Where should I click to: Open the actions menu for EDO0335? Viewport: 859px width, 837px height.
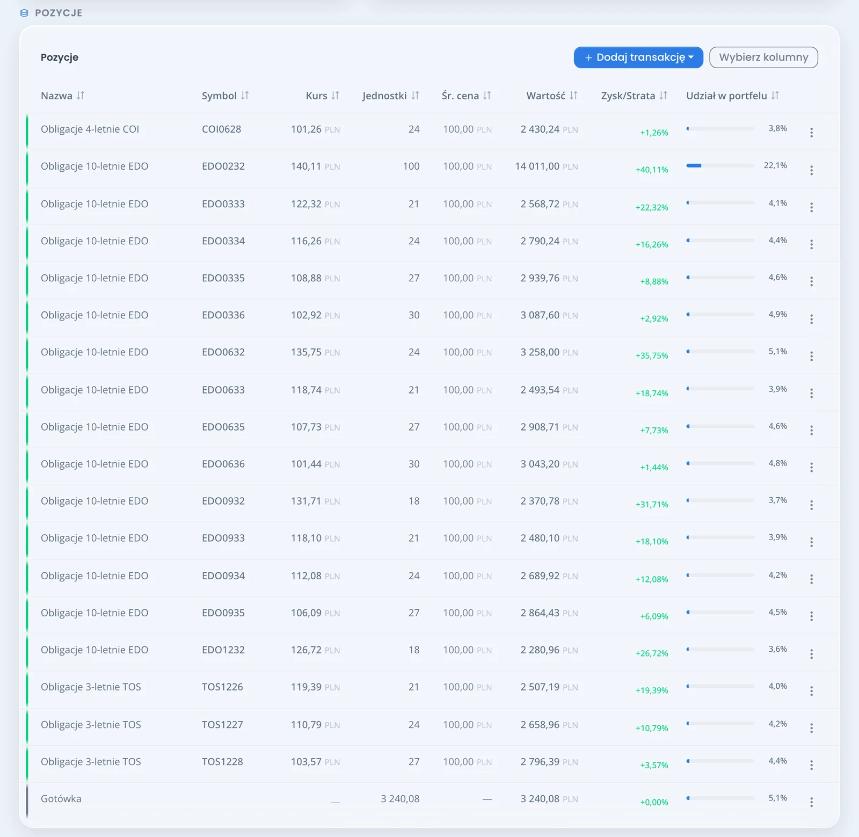pyautogui.click(x=811, y=281)
